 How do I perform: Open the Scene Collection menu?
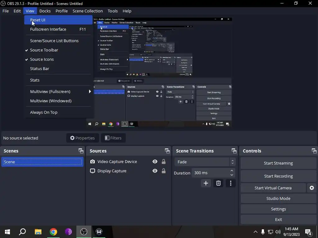[x=88, y=11]
